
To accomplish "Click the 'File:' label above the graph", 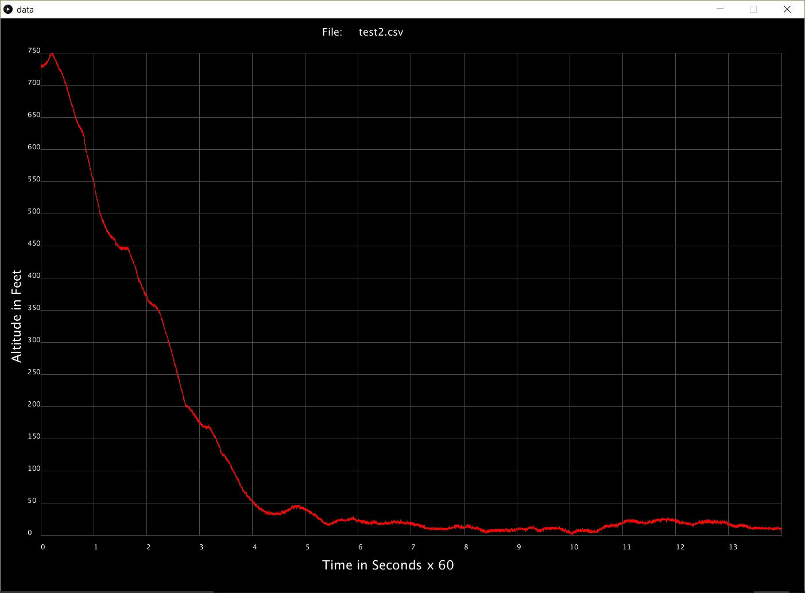I will coord(332,32).
